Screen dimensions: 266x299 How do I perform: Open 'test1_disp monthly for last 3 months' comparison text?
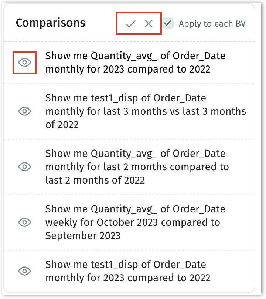pos(146,111)
